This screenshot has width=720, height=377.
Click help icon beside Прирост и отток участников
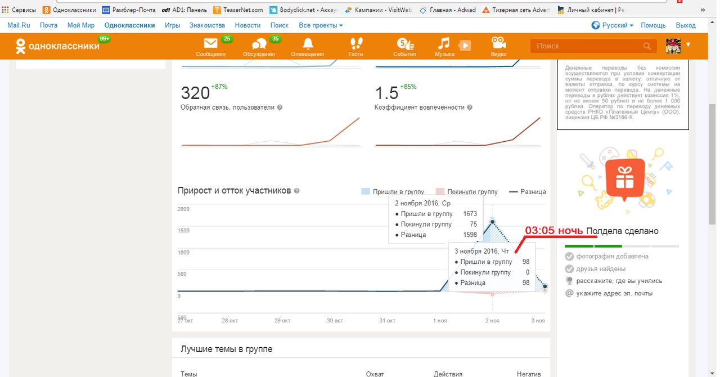[297, 191]
